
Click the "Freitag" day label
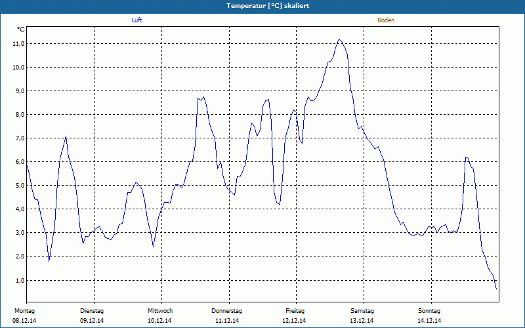pyautogui.click(x=295, y=311)
